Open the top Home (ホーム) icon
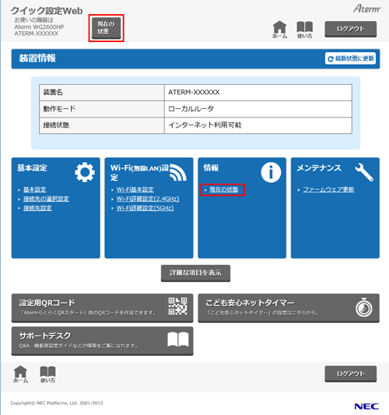Screen dimensions: 389x415 click(x=279, y=30)
